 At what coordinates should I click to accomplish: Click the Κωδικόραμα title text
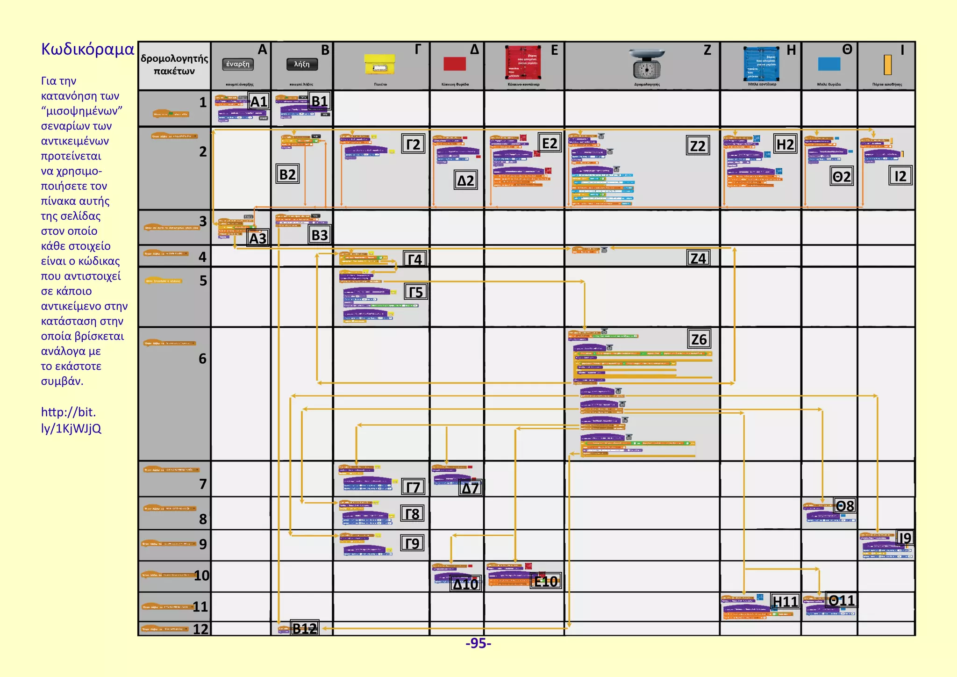pyautogui.click(x=87, y=49)
